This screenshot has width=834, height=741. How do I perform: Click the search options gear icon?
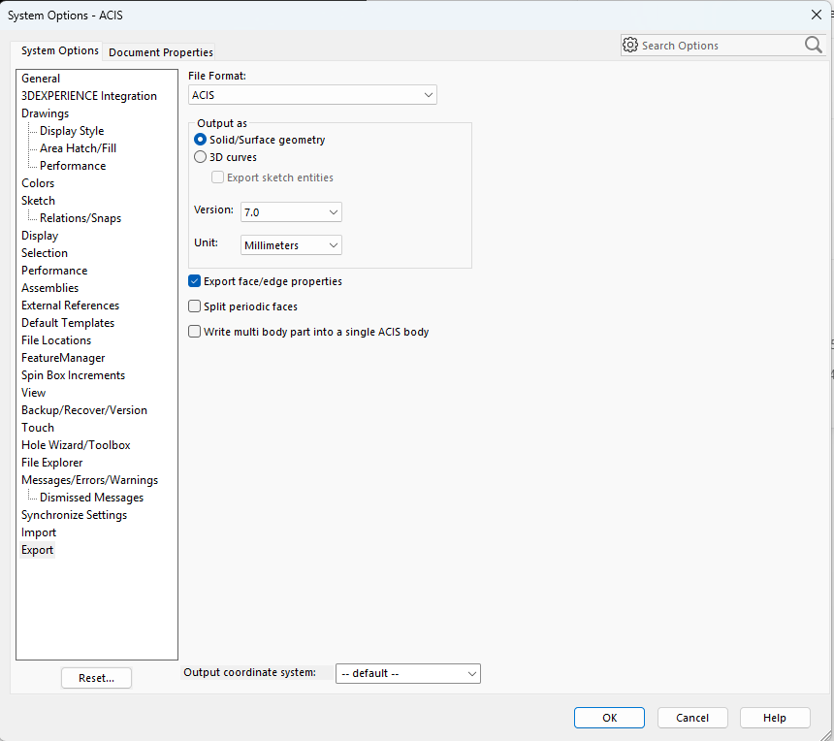click(629, 46)
